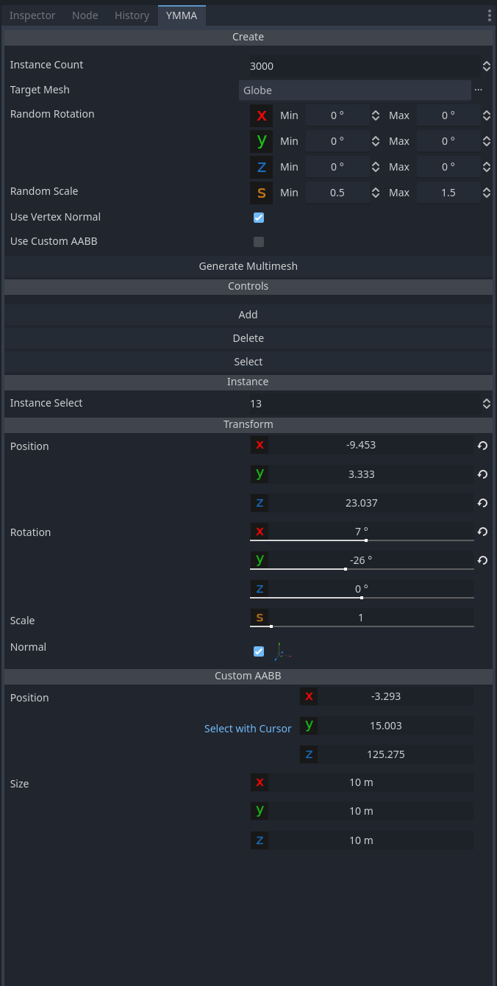Click the green Y icon in Random Rotation
The width and height of the screenshot is (497, 986).
pos(262,140)
